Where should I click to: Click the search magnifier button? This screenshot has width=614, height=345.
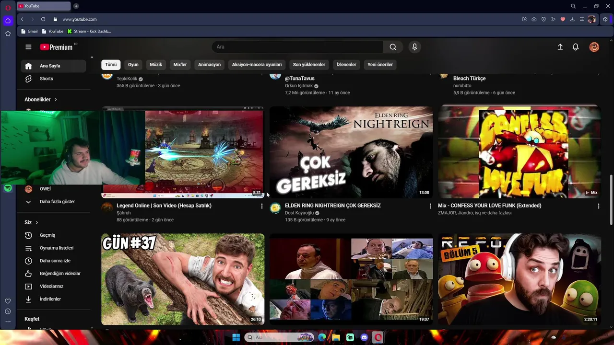[x=393, y=47]
